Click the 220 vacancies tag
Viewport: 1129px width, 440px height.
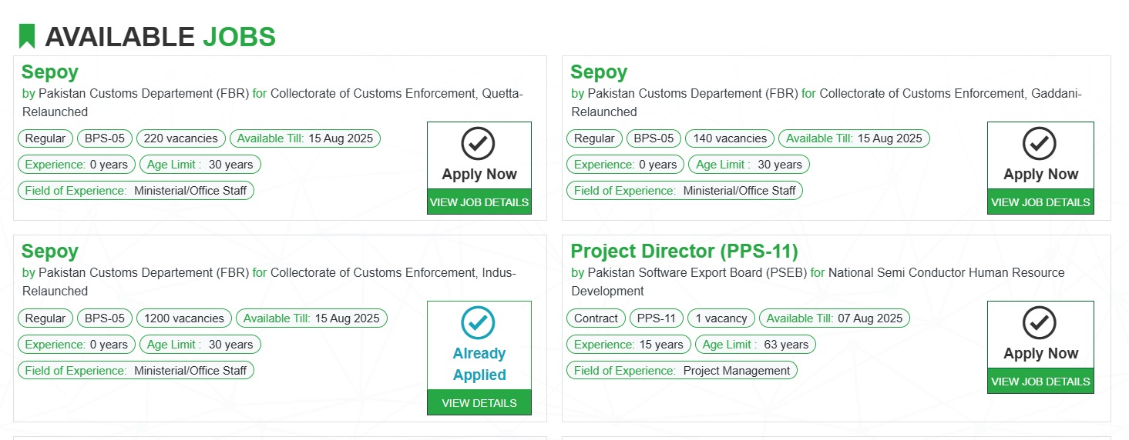pos(181,138)
